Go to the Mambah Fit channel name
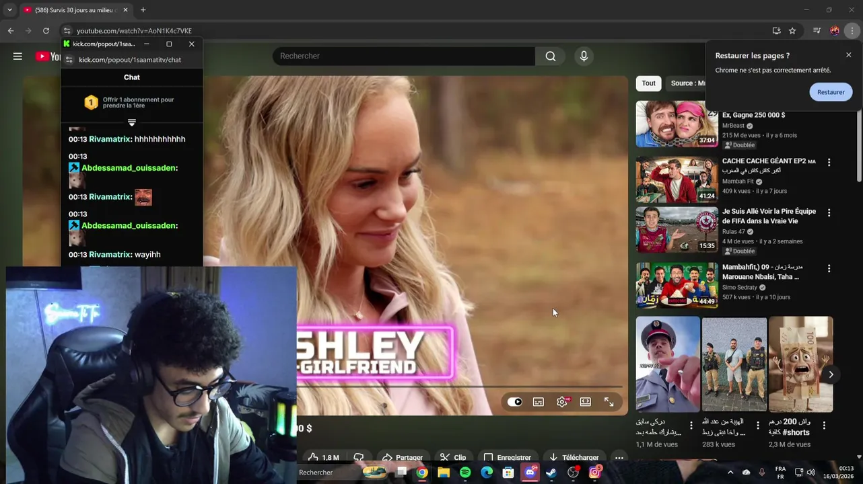Image resolution: width=863 pixels, height=484 pixels. click(x=738, y=182)
